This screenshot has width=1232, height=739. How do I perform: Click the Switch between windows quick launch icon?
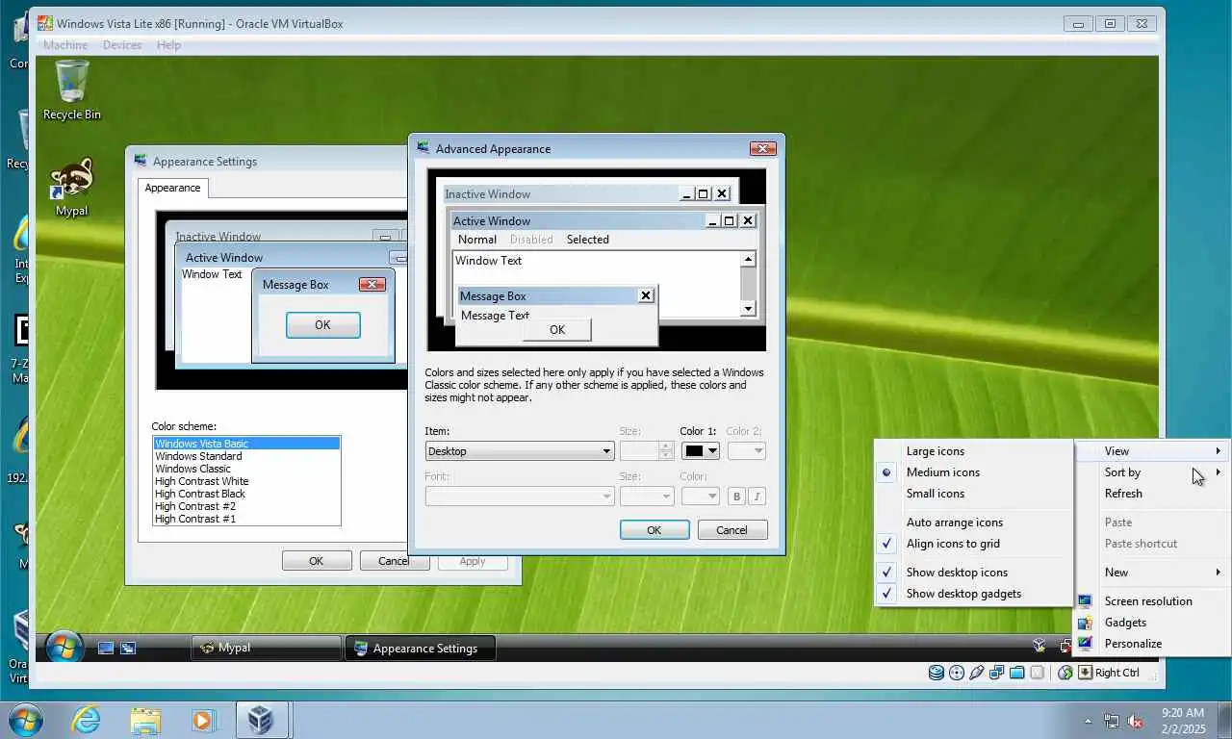128,649
